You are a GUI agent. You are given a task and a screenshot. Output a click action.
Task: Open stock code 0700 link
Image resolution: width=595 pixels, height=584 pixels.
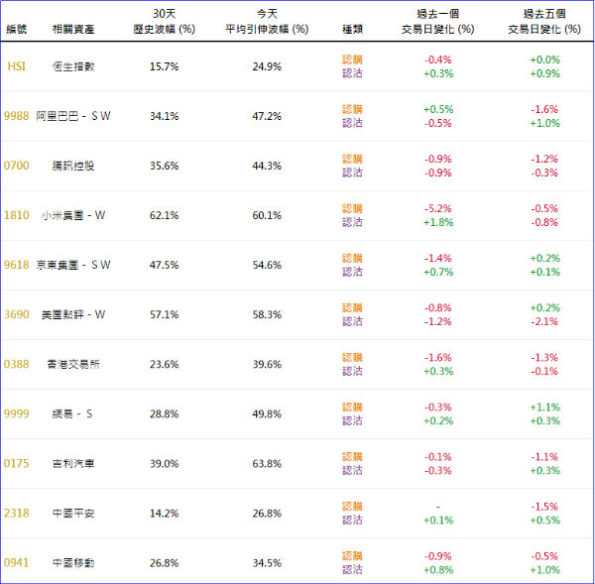[x=16, y=166]
